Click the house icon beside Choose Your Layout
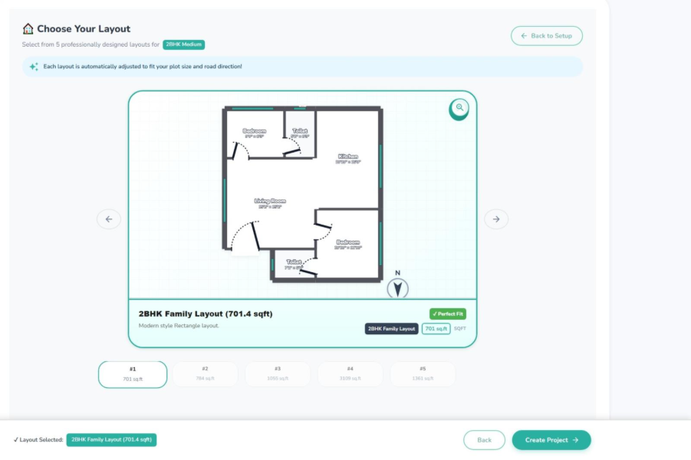691x460 pixels. click(x=28, y=29)
